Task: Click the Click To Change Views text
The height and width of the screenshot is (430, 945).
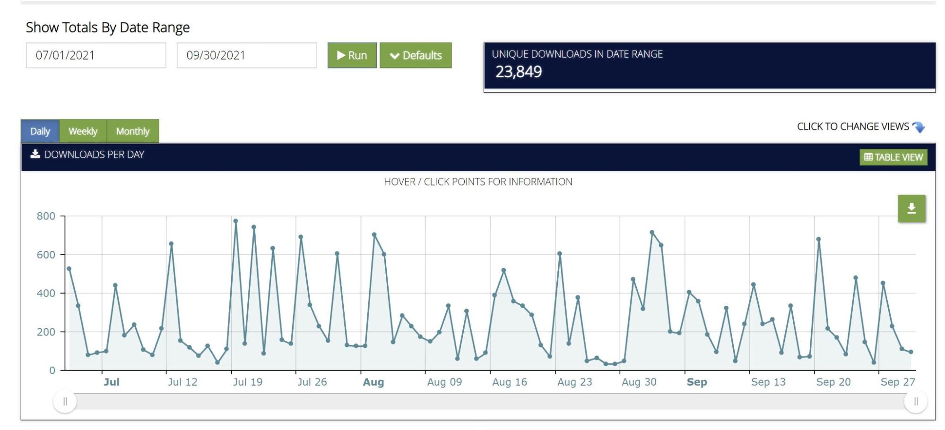Action: [x=852, y=127]
